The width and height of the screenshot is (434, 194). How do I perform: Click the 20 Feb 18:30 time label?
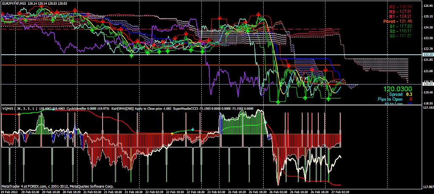tap(72, 192)
